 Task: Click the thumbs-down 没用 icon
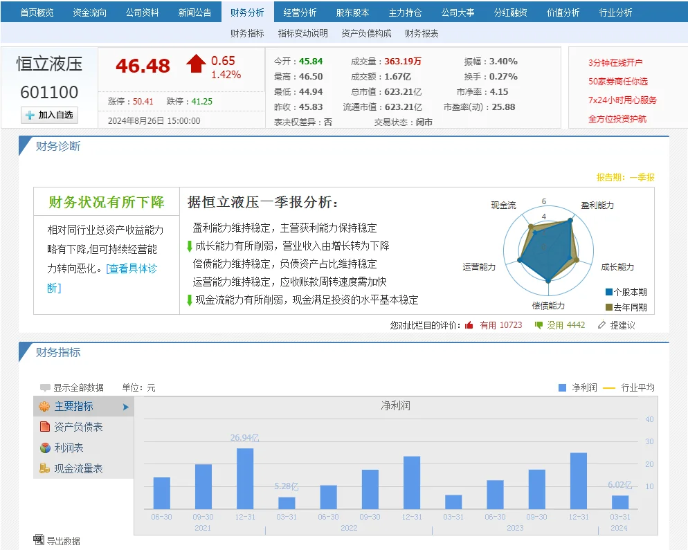(538, 325)
